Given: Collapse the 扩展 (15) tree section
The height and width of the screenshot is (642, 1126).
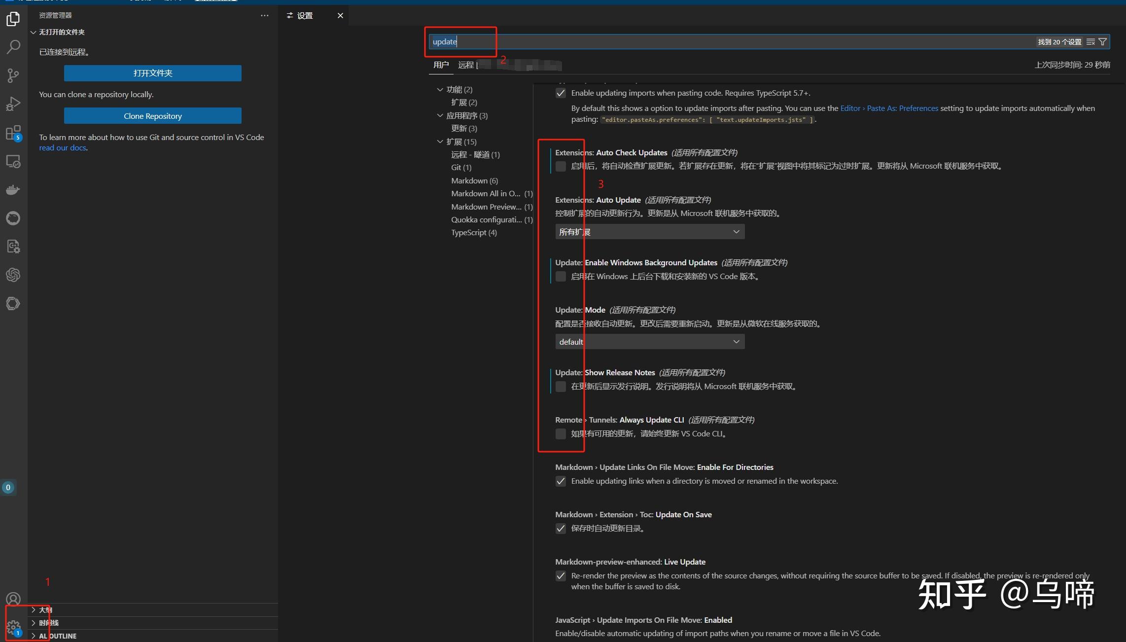Looking at the screenshot, I should point(440,142).
